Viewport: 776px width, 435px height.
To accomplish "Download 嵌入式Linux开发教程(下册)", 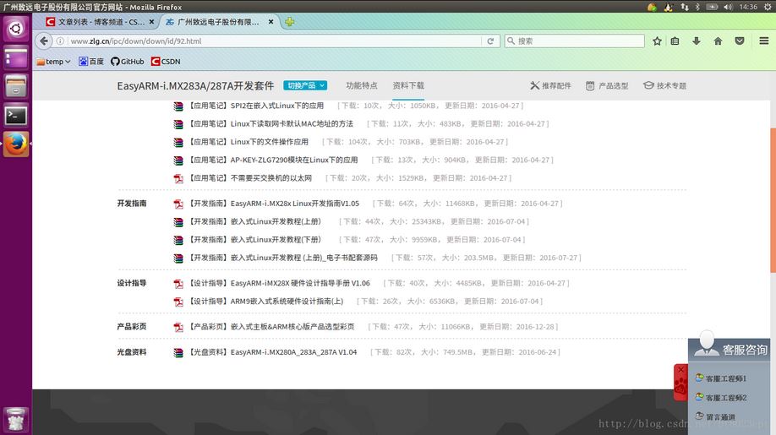I will 255,240.
